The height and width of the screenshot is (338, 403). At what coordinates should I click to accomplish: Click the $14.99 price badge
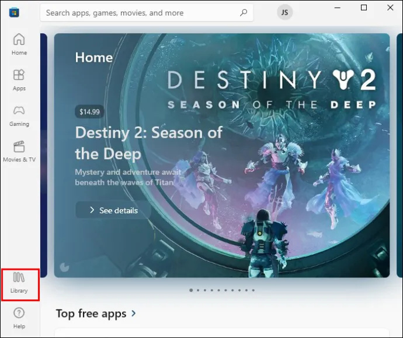click(89, 112)
